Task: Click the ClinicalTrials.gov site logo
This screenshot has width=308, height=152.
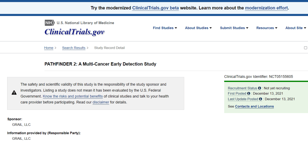Action: 74,32
